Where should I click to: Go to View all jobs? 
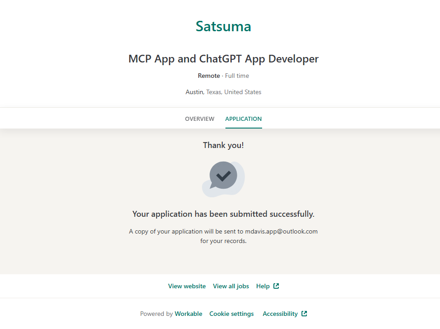[x=231, y=286]
